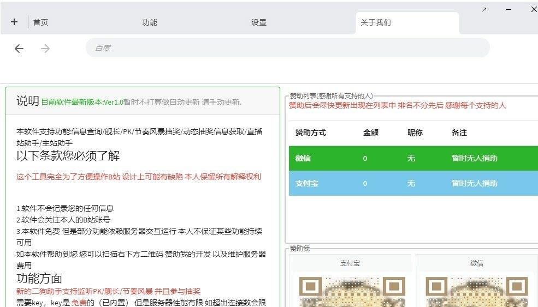Click the 本软件支持功能 description paragraph
Image resolution: width=538 pixels, height=307 pixels.
[139, 137]
